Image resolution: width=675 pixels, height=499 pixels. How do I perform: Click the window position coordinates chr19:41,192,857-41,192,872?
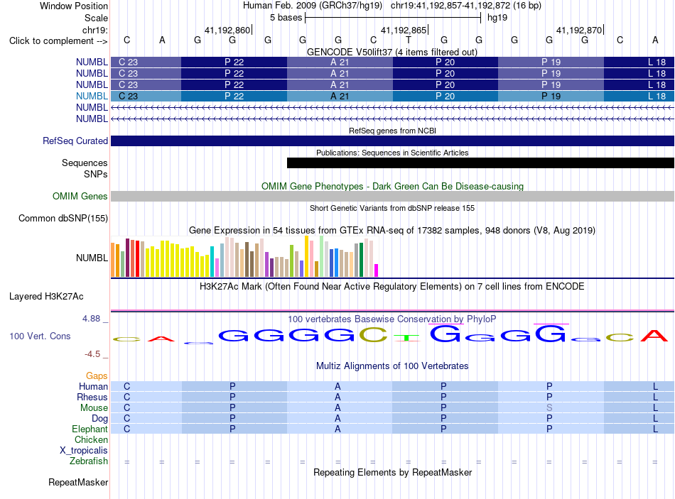coord(450,6)
